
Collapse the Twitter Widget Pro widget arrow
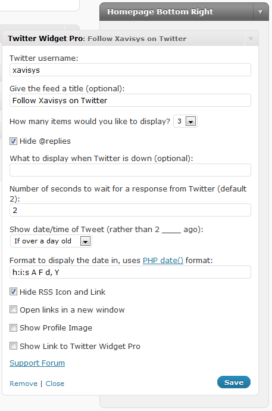(x=251, y=39)
